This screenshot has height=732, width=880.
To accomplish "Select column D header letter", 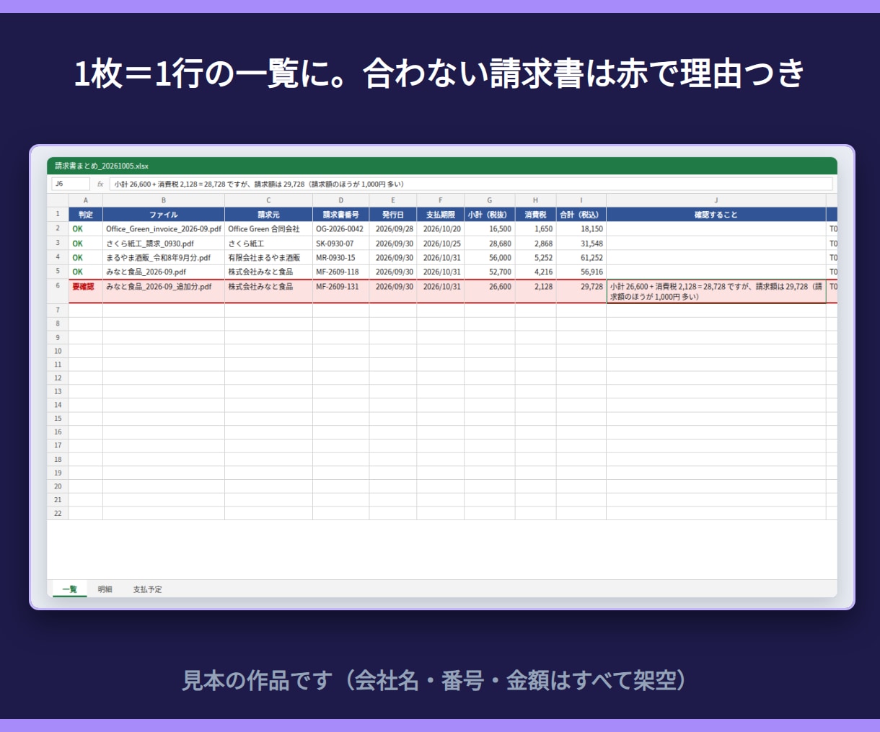I will click(x=340, y=200).
